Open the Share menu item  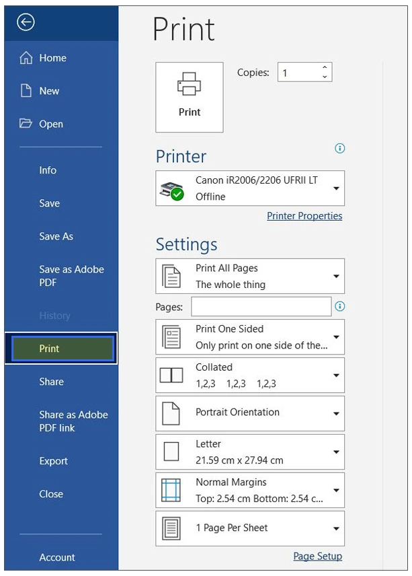tap(51, 382)
